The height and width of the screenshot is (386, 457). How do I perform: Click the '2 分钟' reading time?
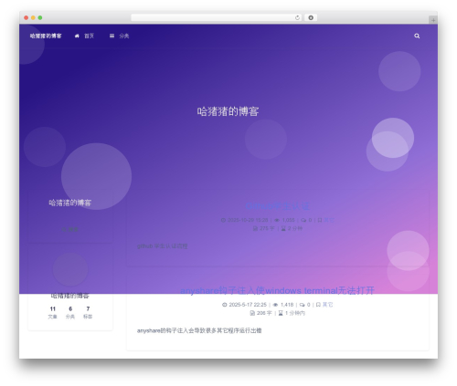pos(295,228)
